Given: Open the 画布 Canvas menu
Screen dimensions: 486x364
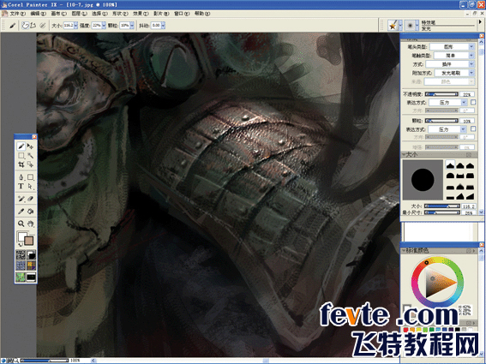Looking at the screenshot, I should point(58,14).
